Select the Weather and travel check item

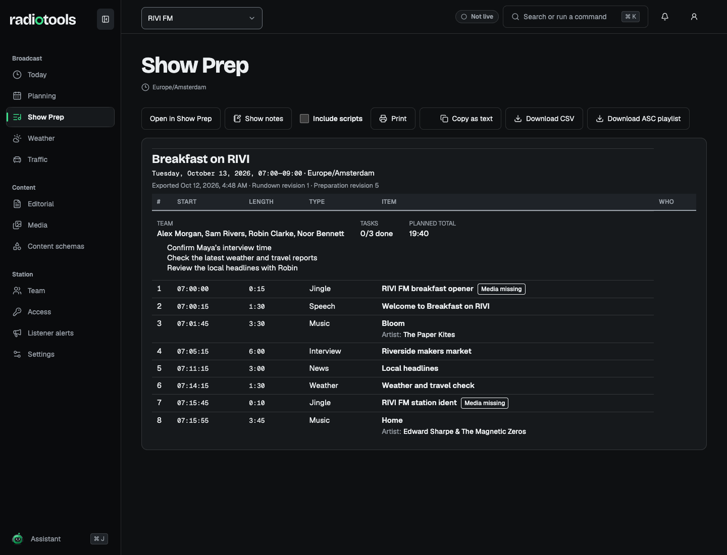coord(428,385)
